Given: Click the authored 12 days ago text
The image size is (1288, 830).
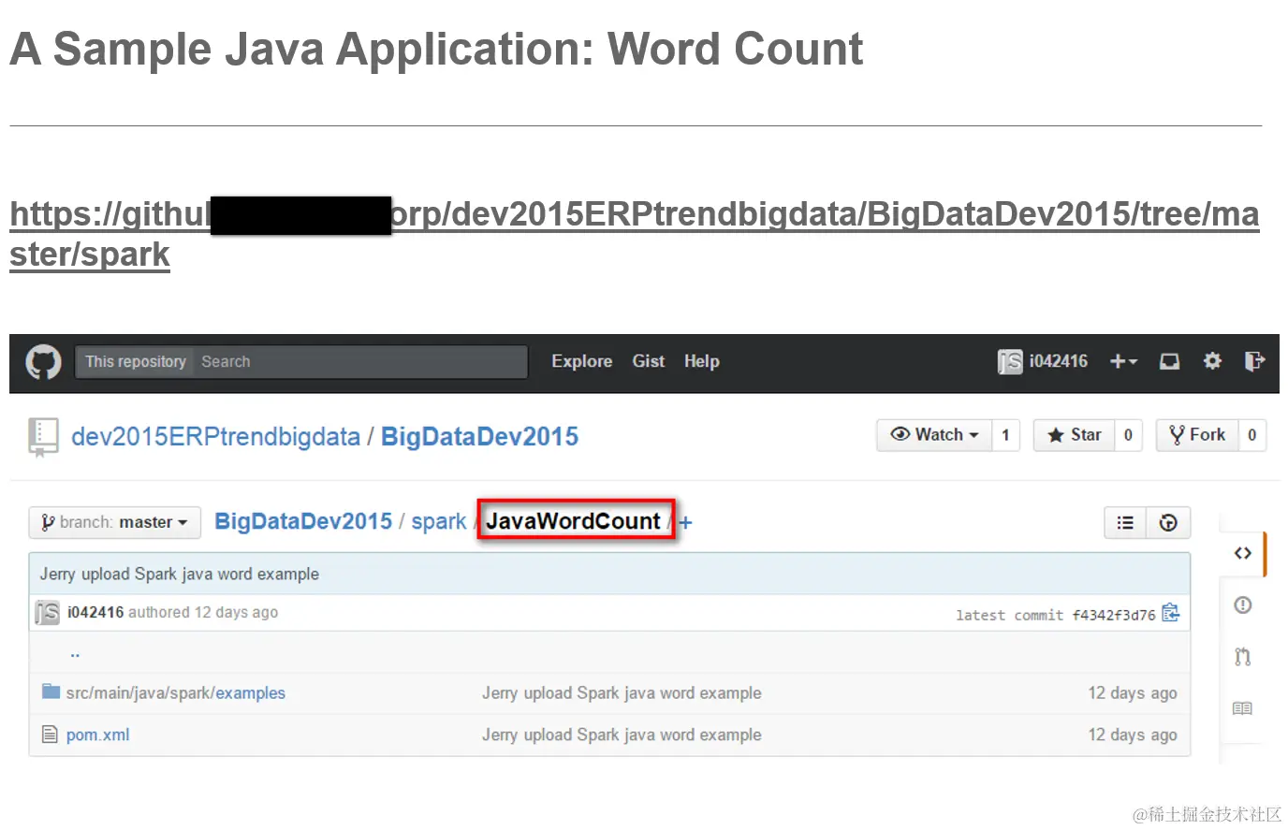Looking at the screenshot, I should 203,612.
